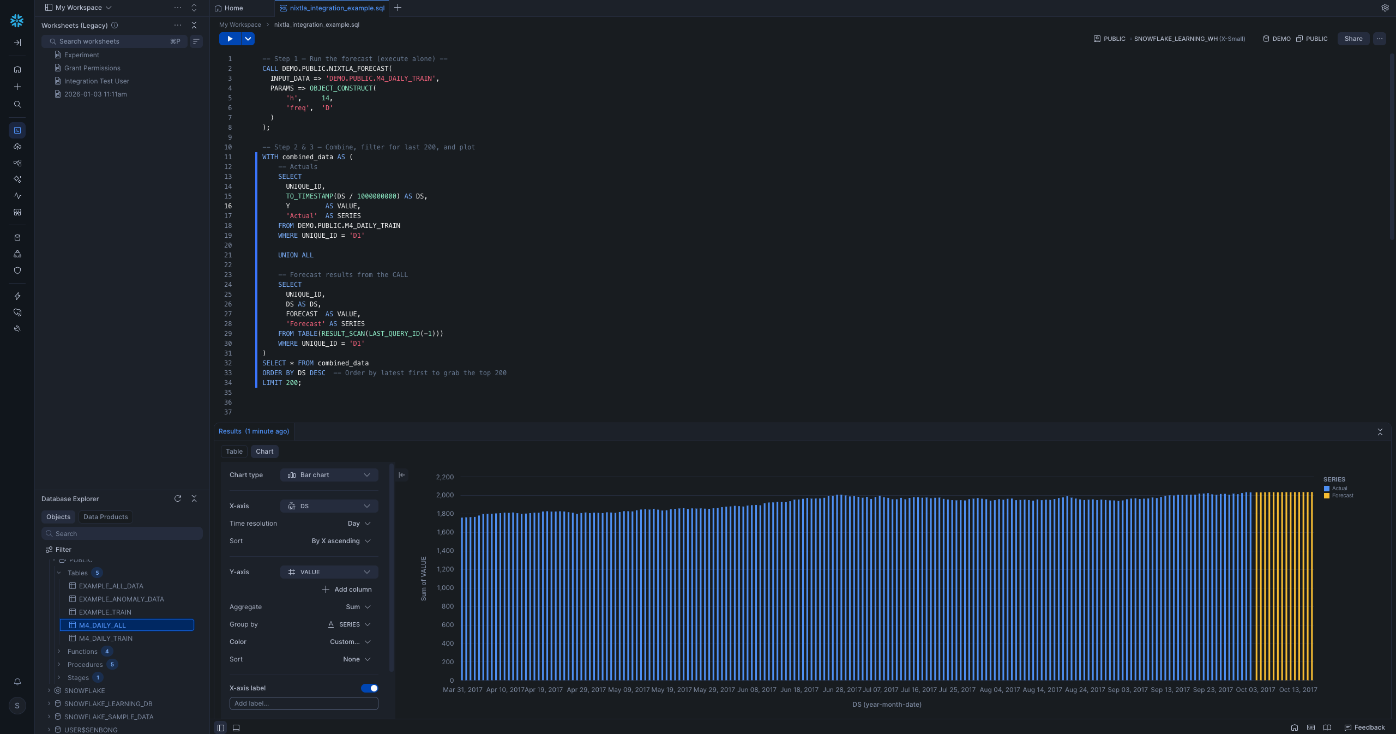Add a new tab with plus icon
This screenshot has width=1396, height=734.
[x=398, y=8]
